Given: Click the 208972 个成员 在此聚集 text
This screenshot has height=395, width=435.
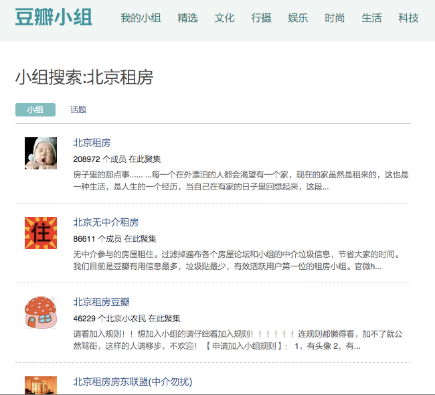Looking at the screenshot, I should [117, 159].
